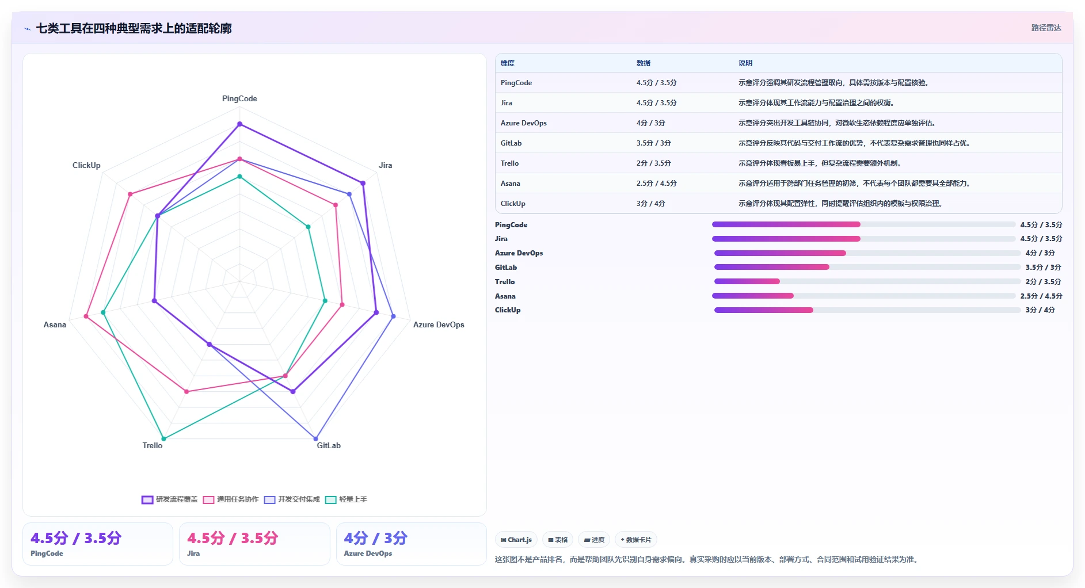The height and width of the screenshot is (588, 1085).
Task: Click the ClickUp axis label on the radar
Action: point(86,165)
